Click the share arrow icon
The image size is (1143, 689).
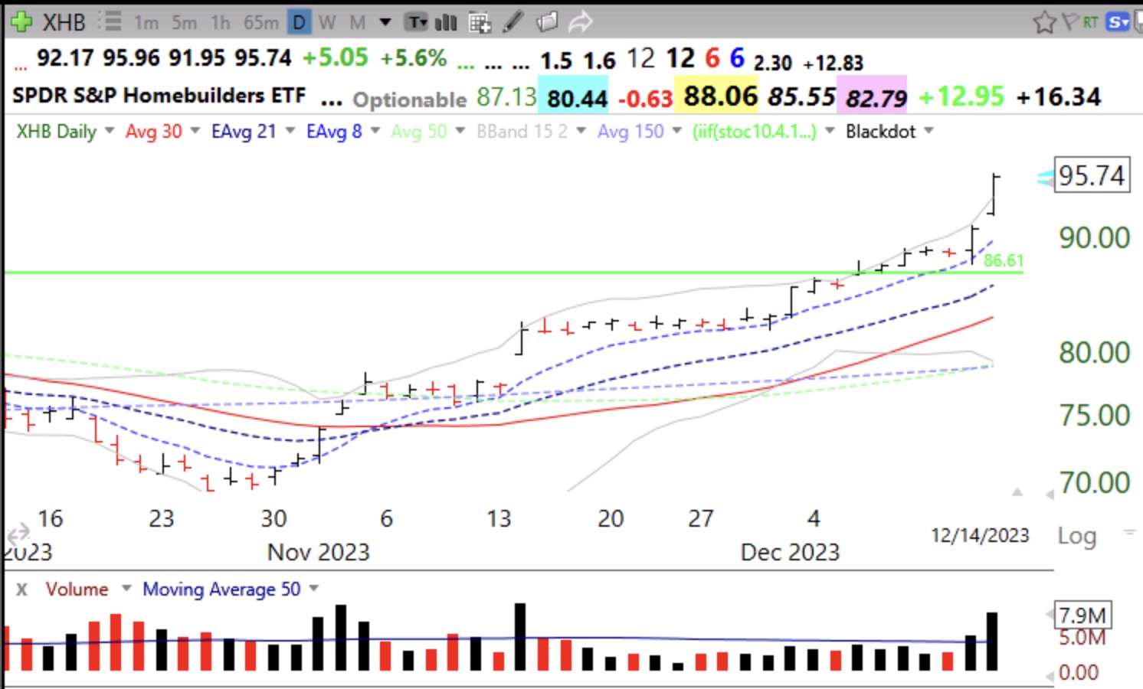tap(577, 21)
